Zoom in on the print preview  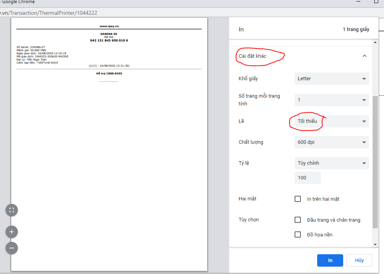[x=12, y=232]
